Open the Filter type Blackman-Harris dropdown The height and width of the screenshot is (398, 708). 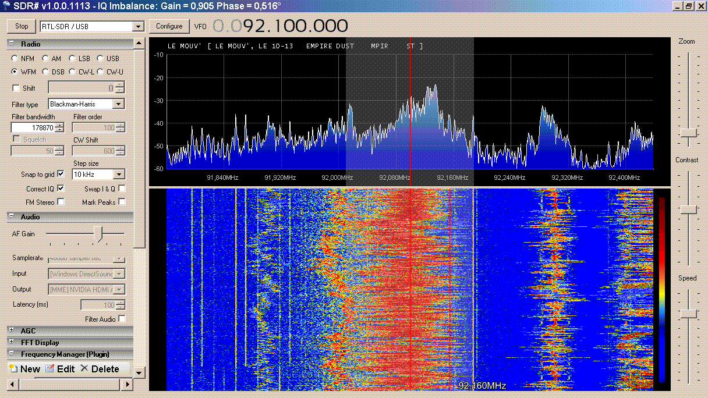(x=119, y=104)
